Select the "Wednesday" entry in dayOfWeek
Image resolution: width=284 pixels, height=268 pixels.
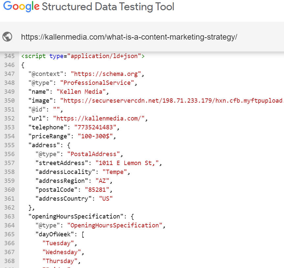pyautogui.click(x=61, y=252)
